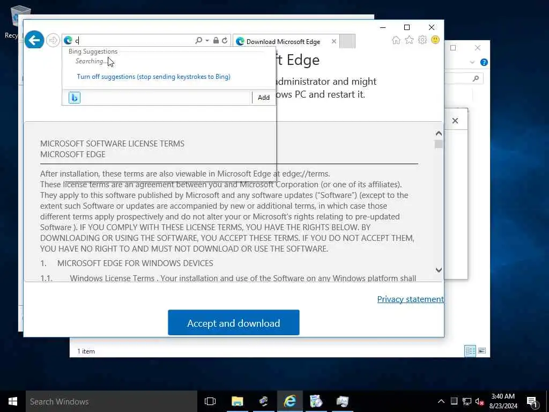Open Favorites with the star icon
549x412 pixels.
pyautogui.click(x=409, y=40)
